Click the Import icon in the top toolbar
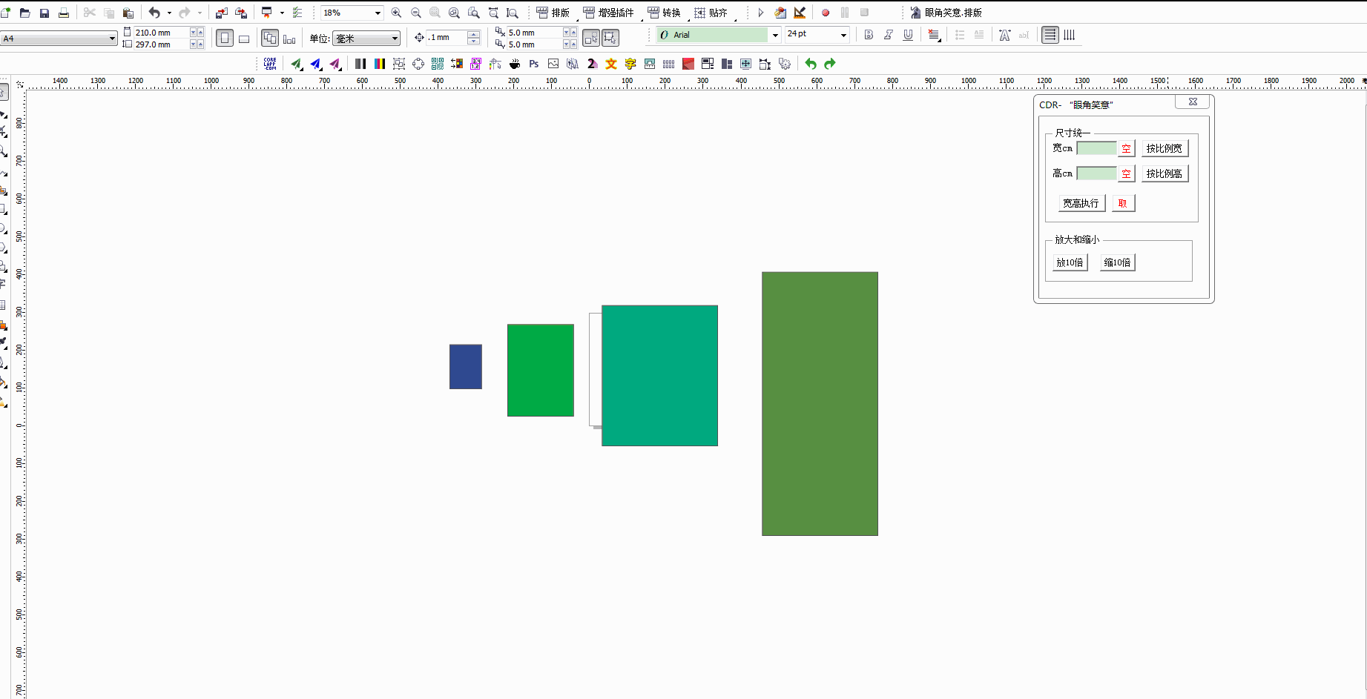1367x699 pixels. (221, 13)
